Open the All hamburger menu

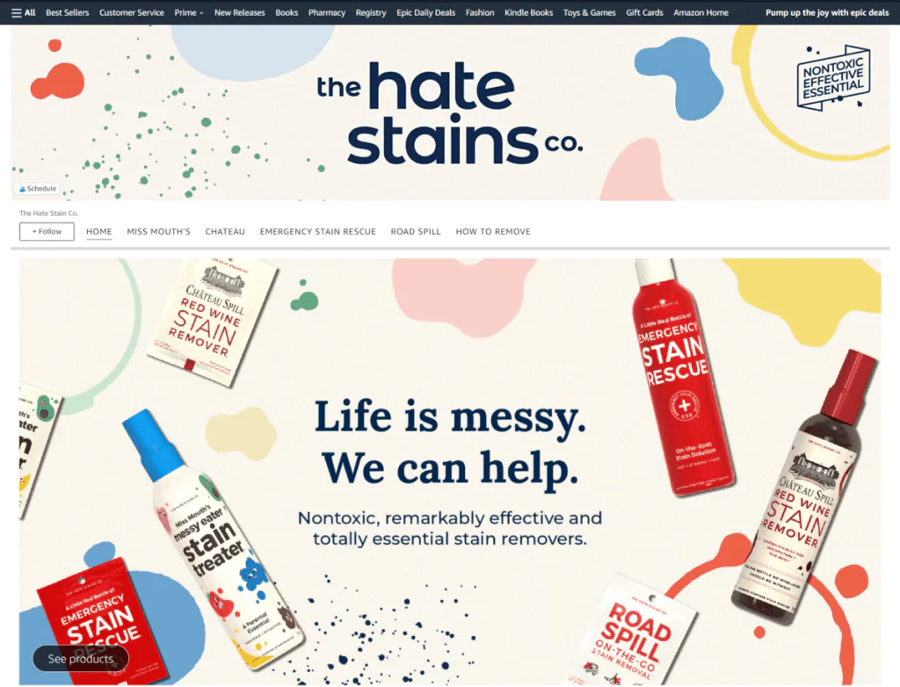pos(24,12)
